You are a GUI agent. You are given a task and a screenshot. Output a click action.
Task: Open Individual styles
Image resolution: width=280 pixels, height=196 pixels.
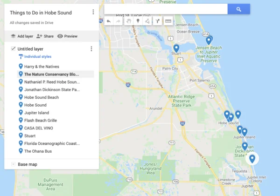pos(35,57)
